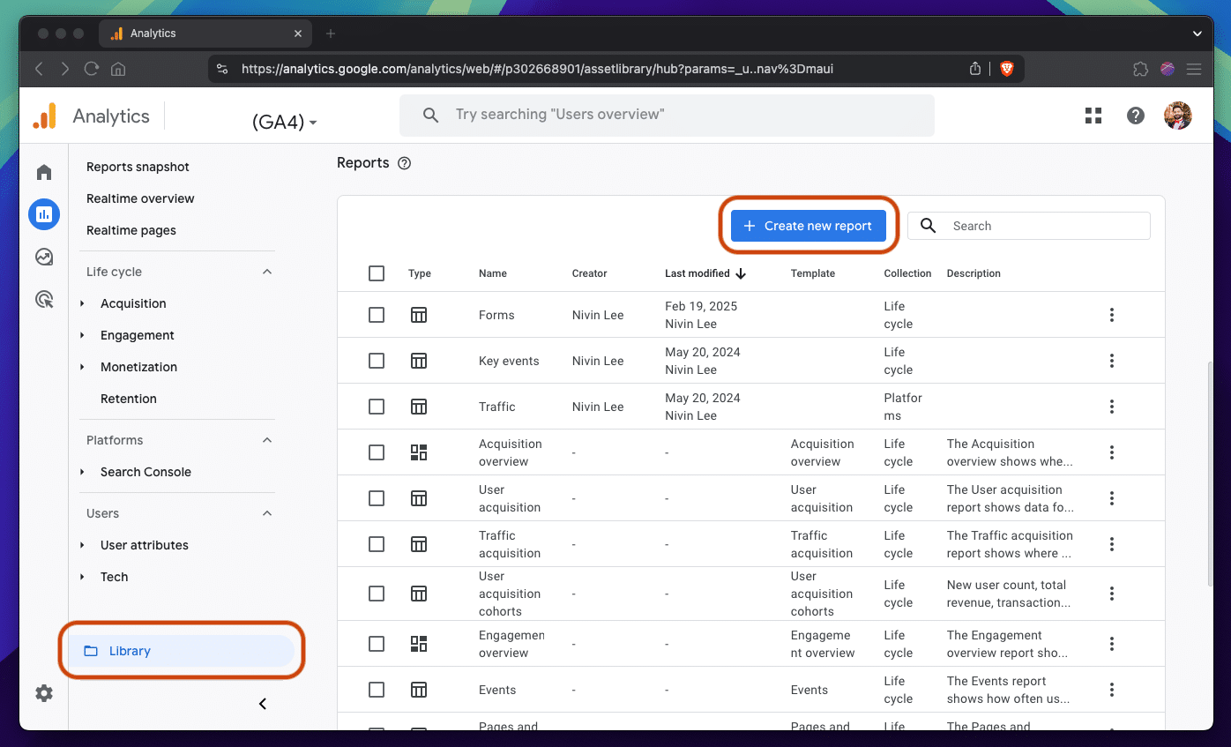Check the User acquisition checkbox
The image size is (1231, 747).
pos(377,498)
